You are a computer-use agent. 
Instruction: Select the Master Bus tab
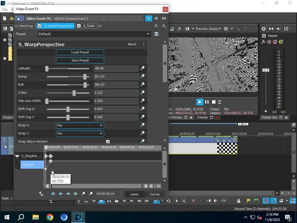pos(269,117)
